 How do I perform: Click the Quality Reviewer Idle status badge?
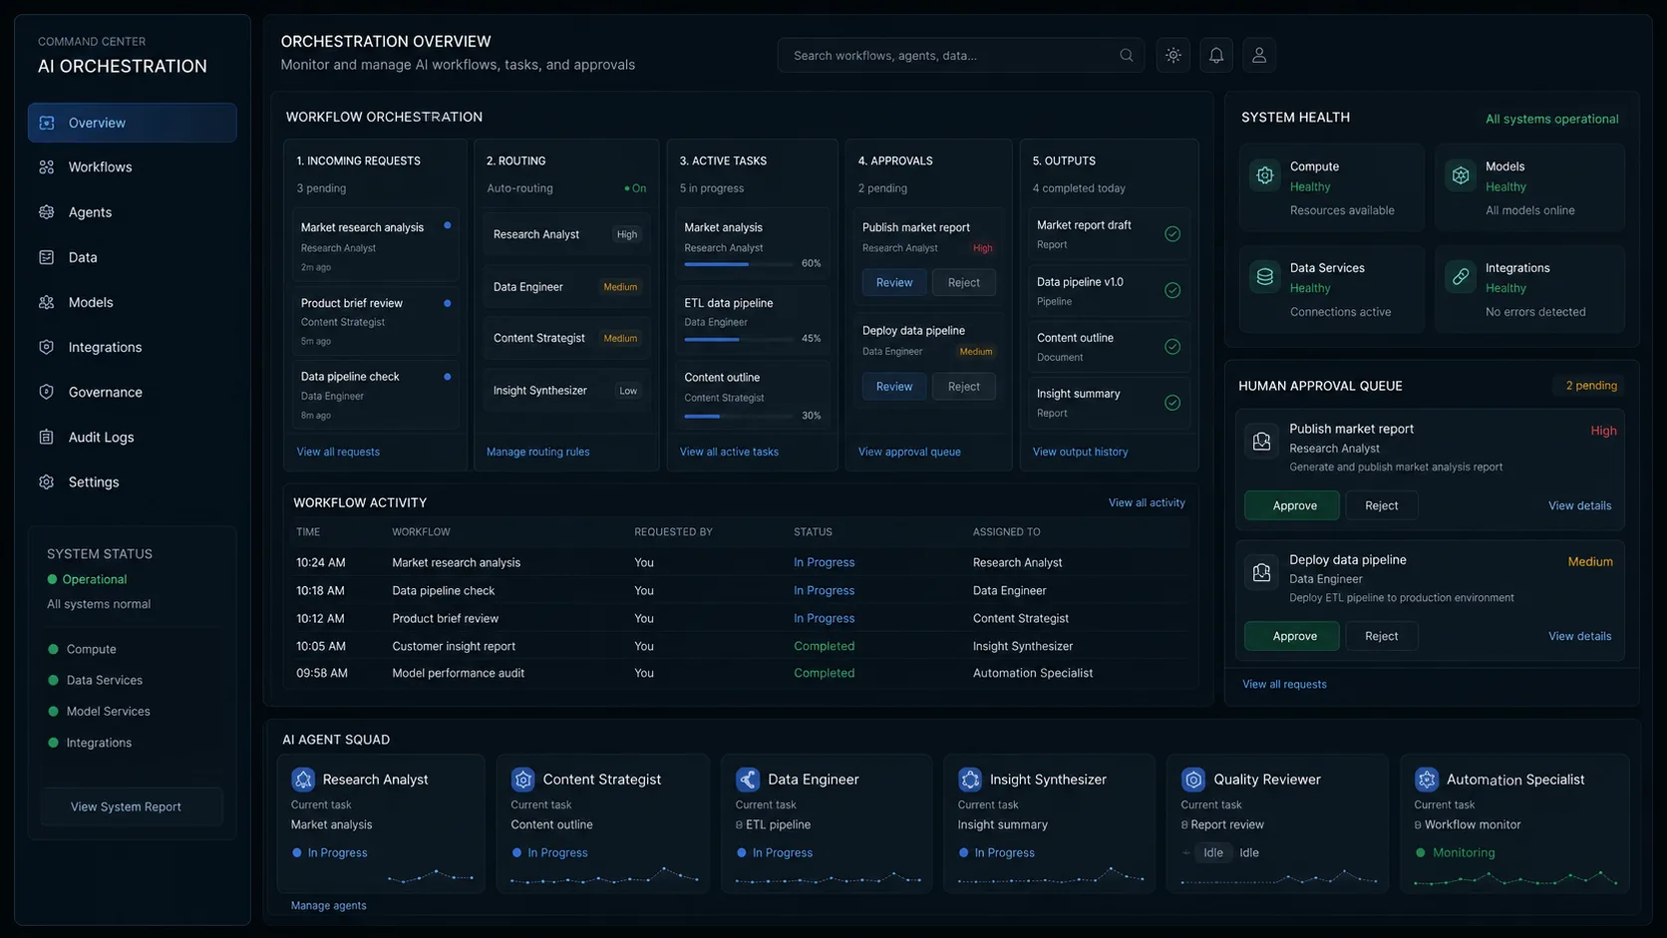coord(1213,852)
